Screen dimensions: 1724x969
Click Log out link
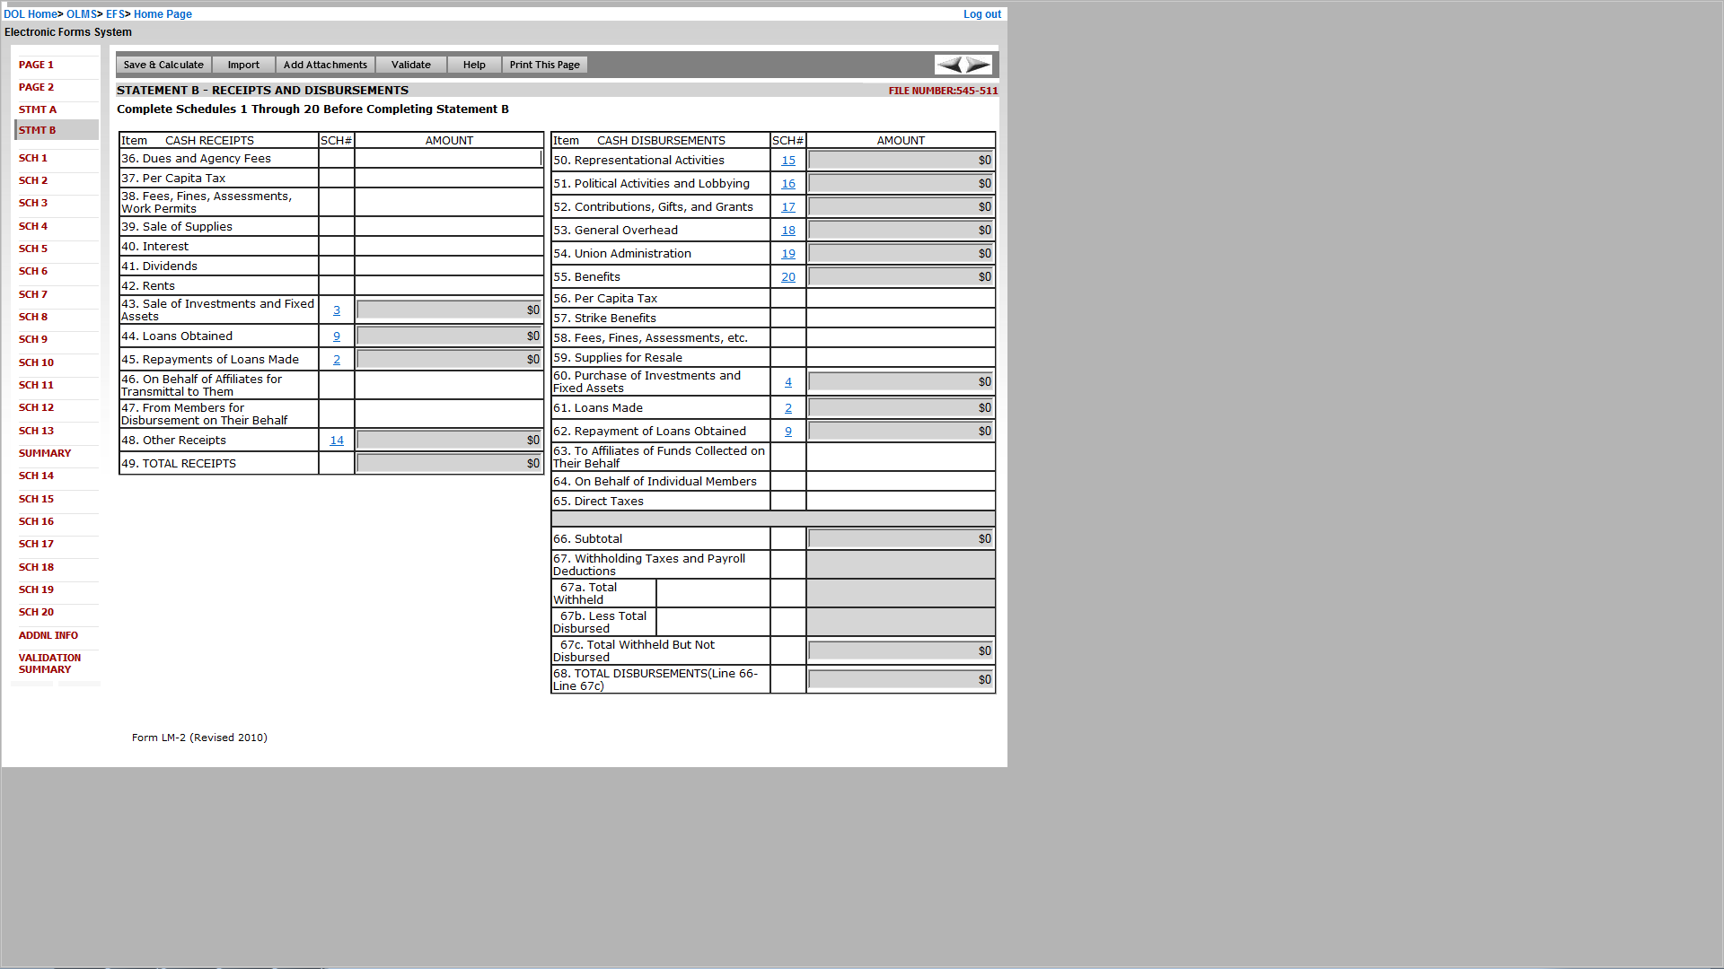pyautogui.click(x=981, y=14)
